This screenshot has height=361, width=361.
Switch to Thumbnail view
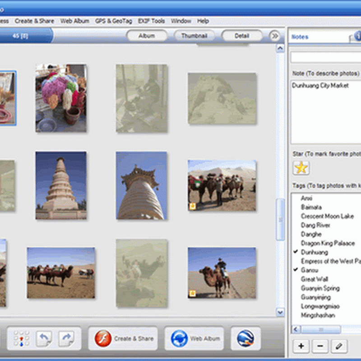pyautogui.click(x=194, y=36)
